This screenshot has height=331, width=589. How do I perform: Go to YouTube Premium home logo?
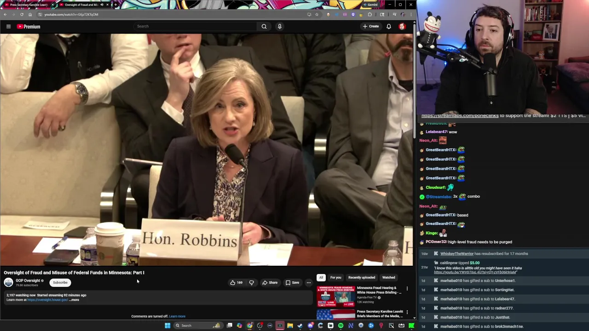tap(29, 27)
